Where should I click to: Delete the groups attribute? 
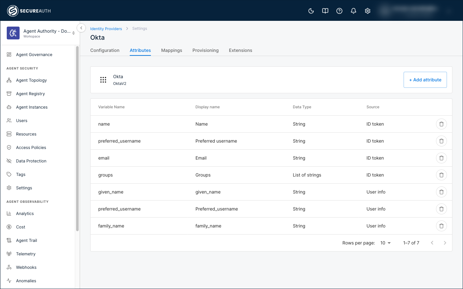(441, 175)
